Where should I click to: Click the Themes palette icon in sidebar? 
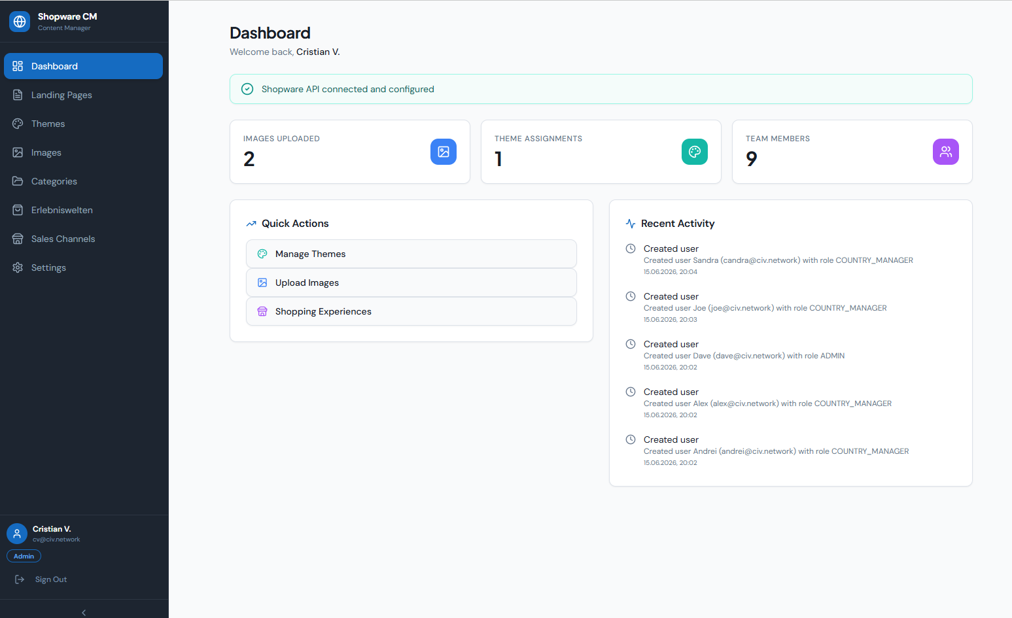pyautogui.click(x=18, y=124)
